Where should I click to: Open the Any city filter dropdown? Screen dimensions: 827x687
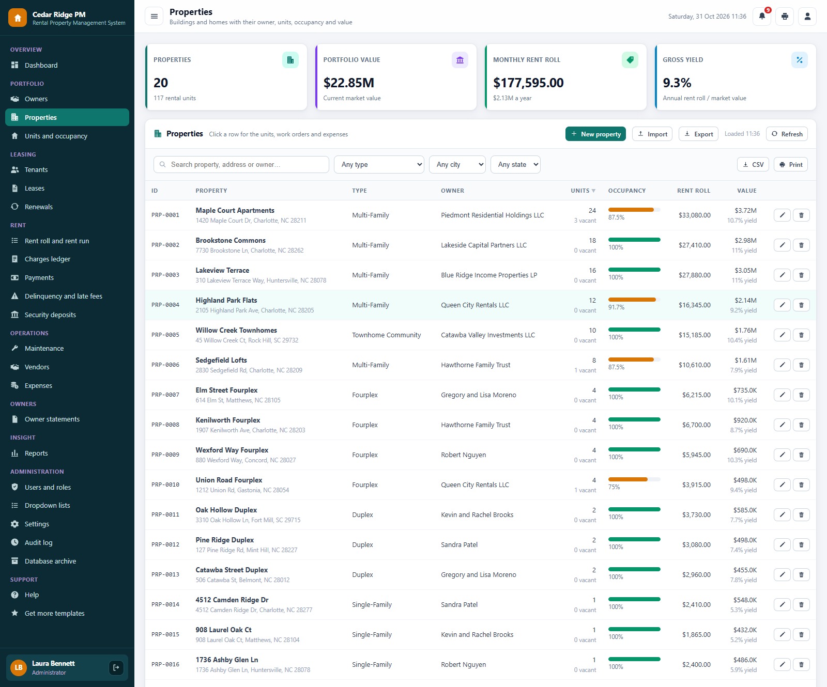(x=457, y=165)
